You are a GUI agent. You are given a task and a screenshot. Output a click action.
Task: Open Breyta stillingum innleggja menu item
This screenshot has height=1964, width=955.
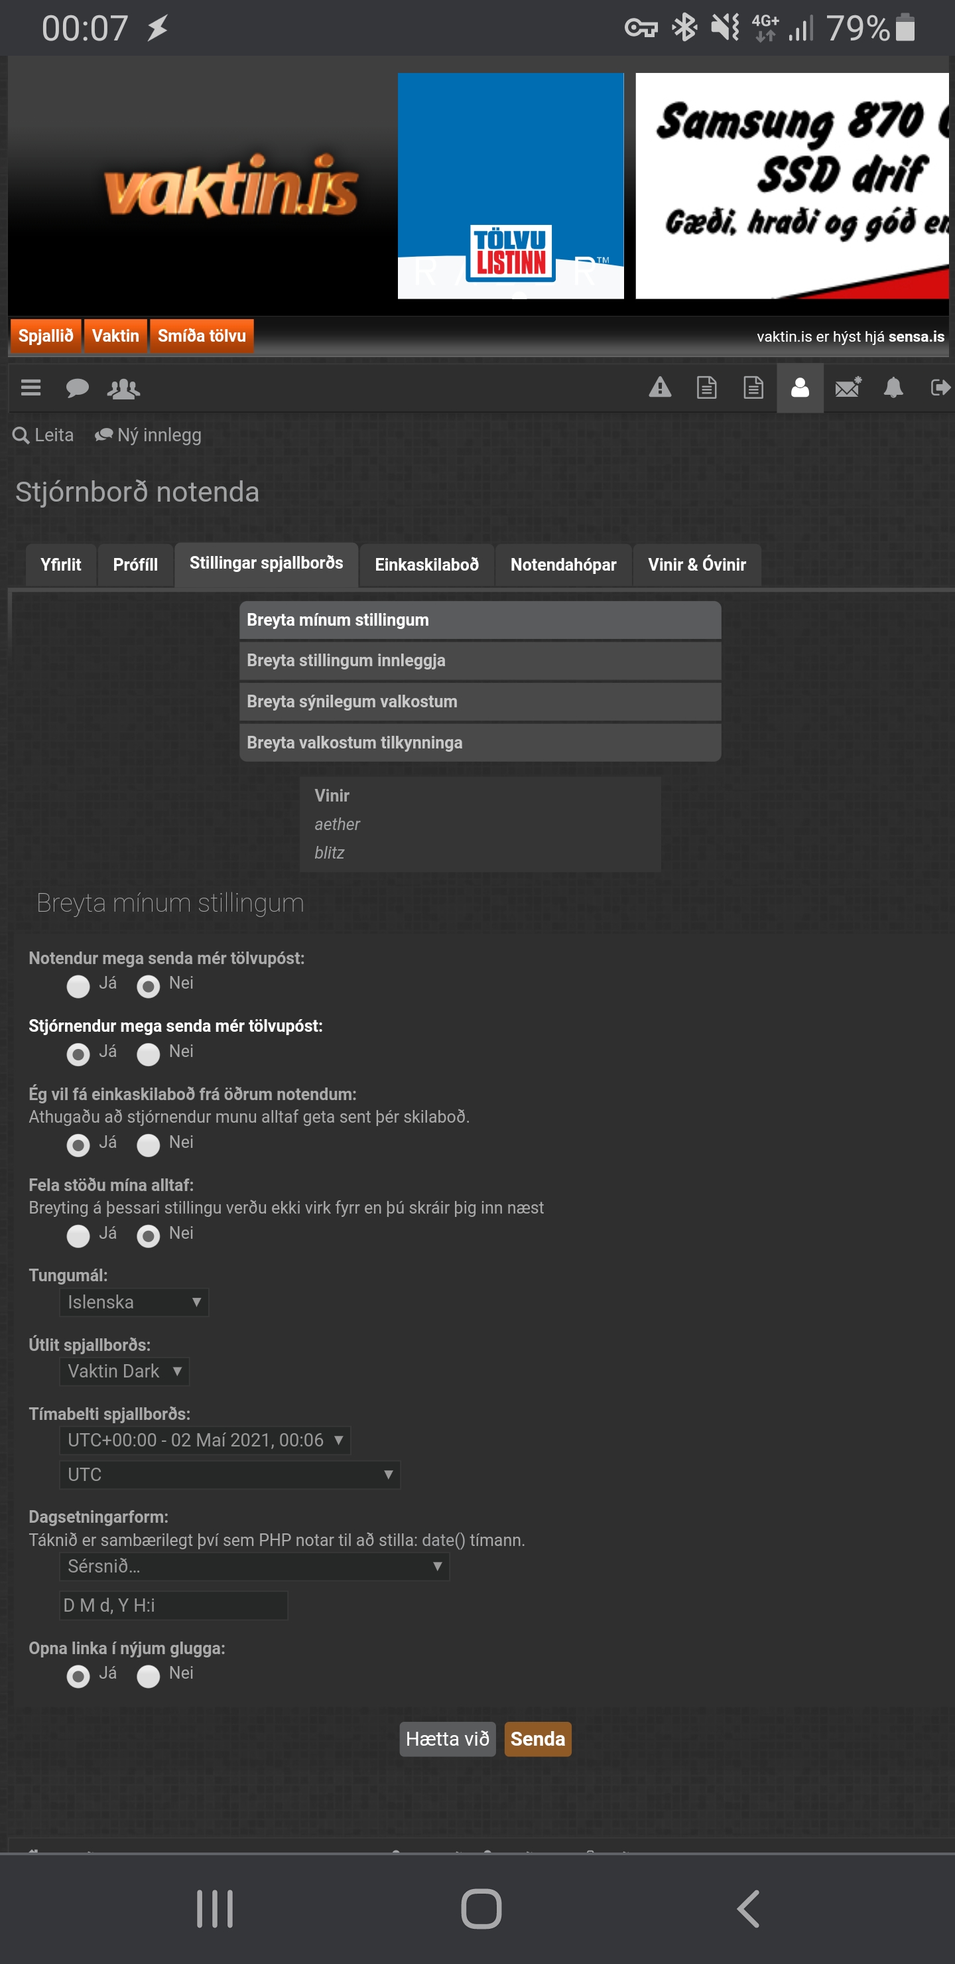[x=479, y=660]
